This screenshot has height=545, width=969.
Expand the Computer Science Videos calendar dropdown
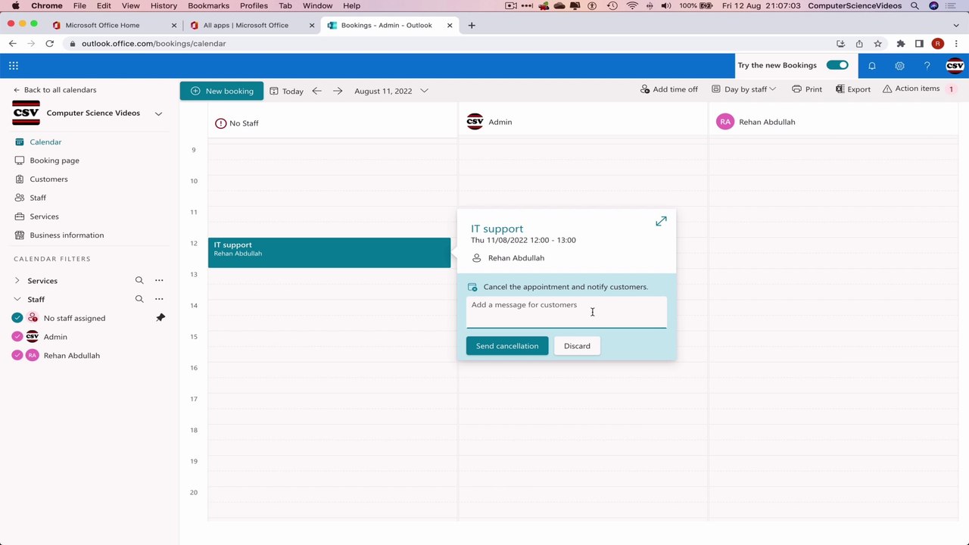158,114
